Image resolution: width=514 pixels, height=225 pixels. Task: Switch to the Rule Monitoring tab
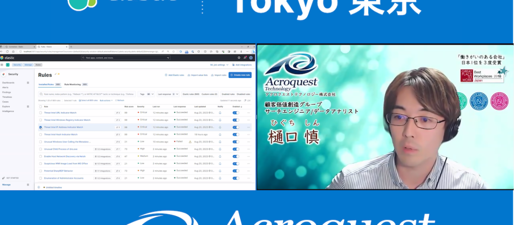[x=76, y=85]
